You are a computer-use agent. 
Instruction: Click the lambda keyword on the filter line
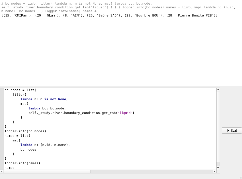tap(26, 99)
